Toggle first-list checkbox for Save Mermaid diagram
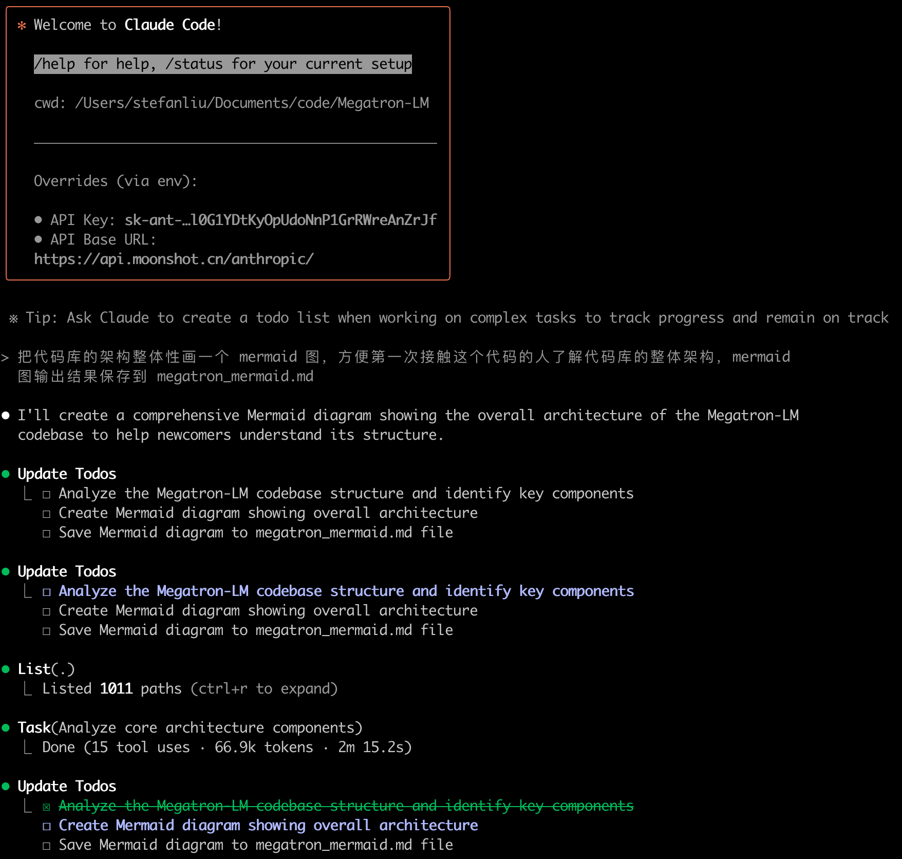The height and width of the screenshot is (859, 902). [47, 534]
